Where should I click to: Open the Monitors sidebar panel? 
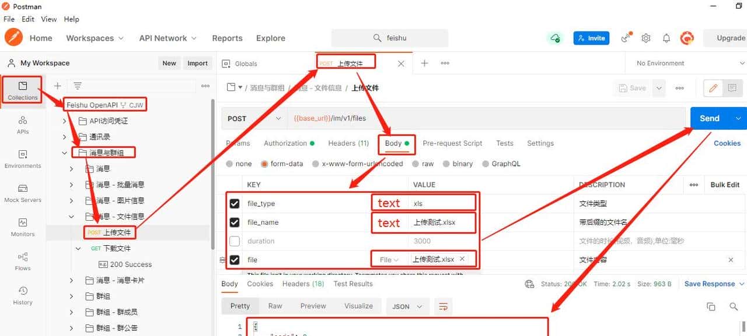pyautogui.click(x=23, y=227)
